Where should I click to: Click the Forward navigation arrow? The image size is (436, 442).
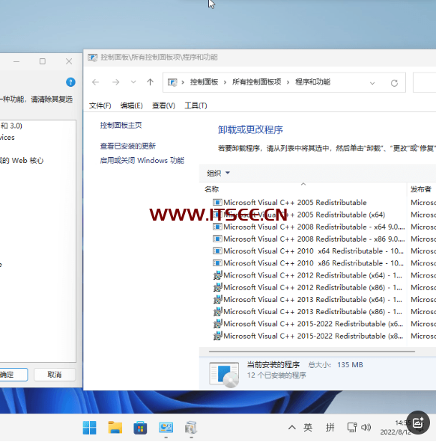click(x=115, y=82)
